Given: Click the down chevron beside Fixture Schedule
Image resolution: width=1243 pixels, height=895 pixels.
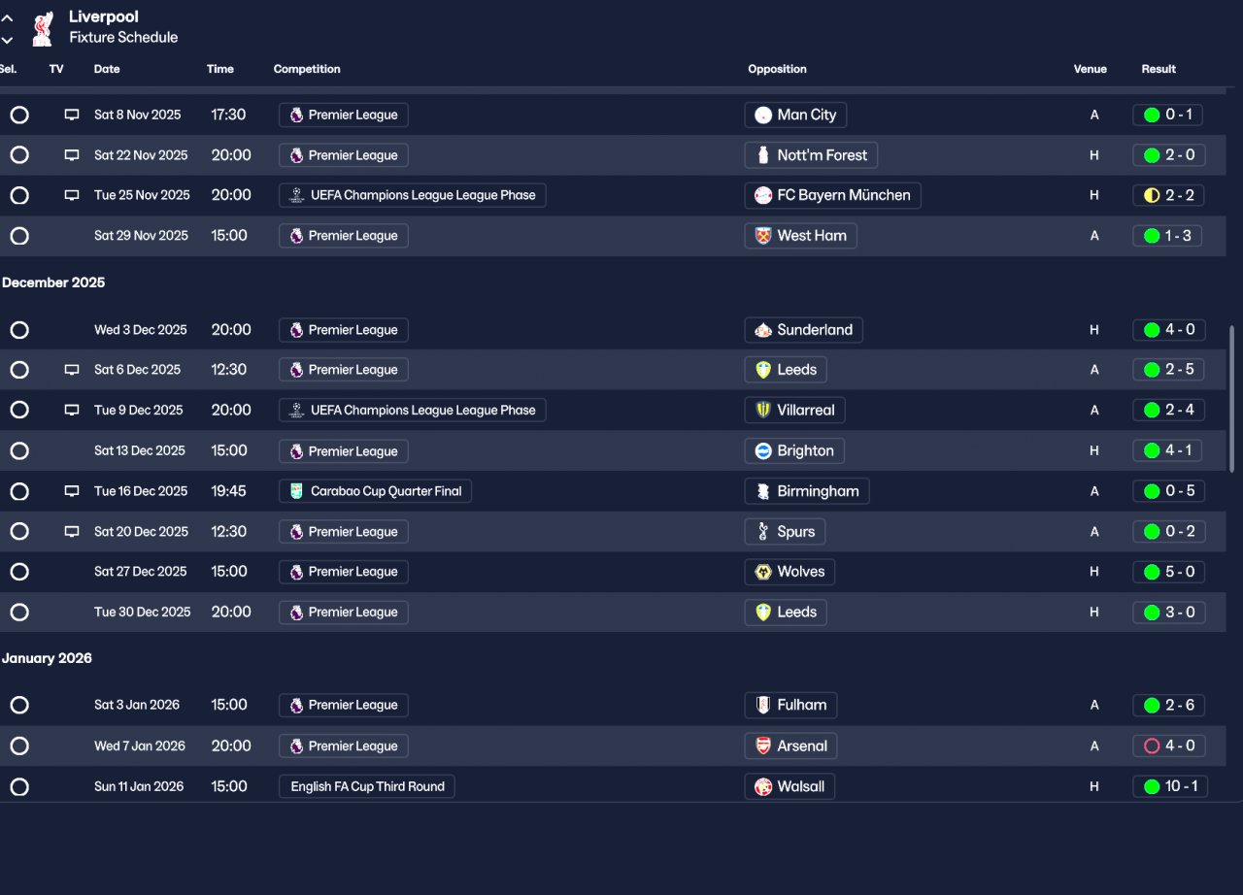Looking at the screenshot, I should (x=8, y=40).
